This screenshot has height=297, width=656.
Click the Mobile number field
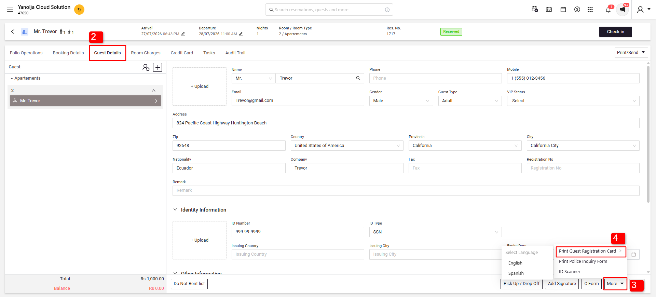(573, 78)
